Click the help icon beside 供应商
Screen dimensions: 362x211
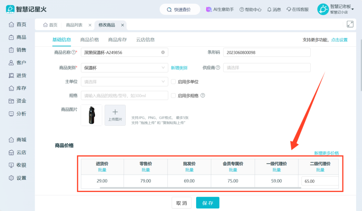pyautogui.click(x=218, y=67)
